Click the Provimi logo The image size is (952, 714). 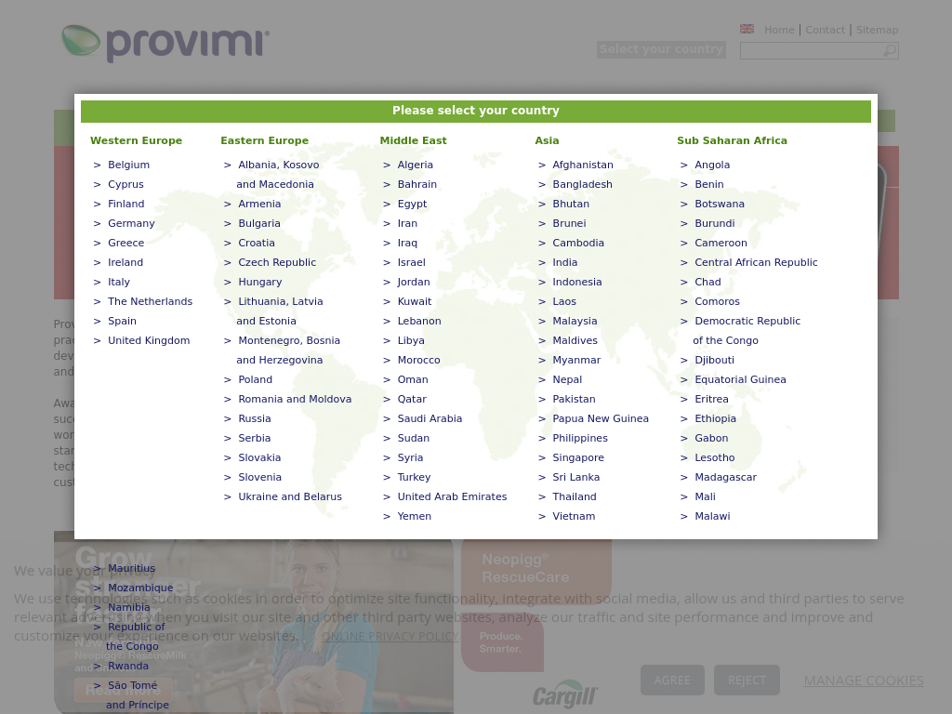pos(165,43)
